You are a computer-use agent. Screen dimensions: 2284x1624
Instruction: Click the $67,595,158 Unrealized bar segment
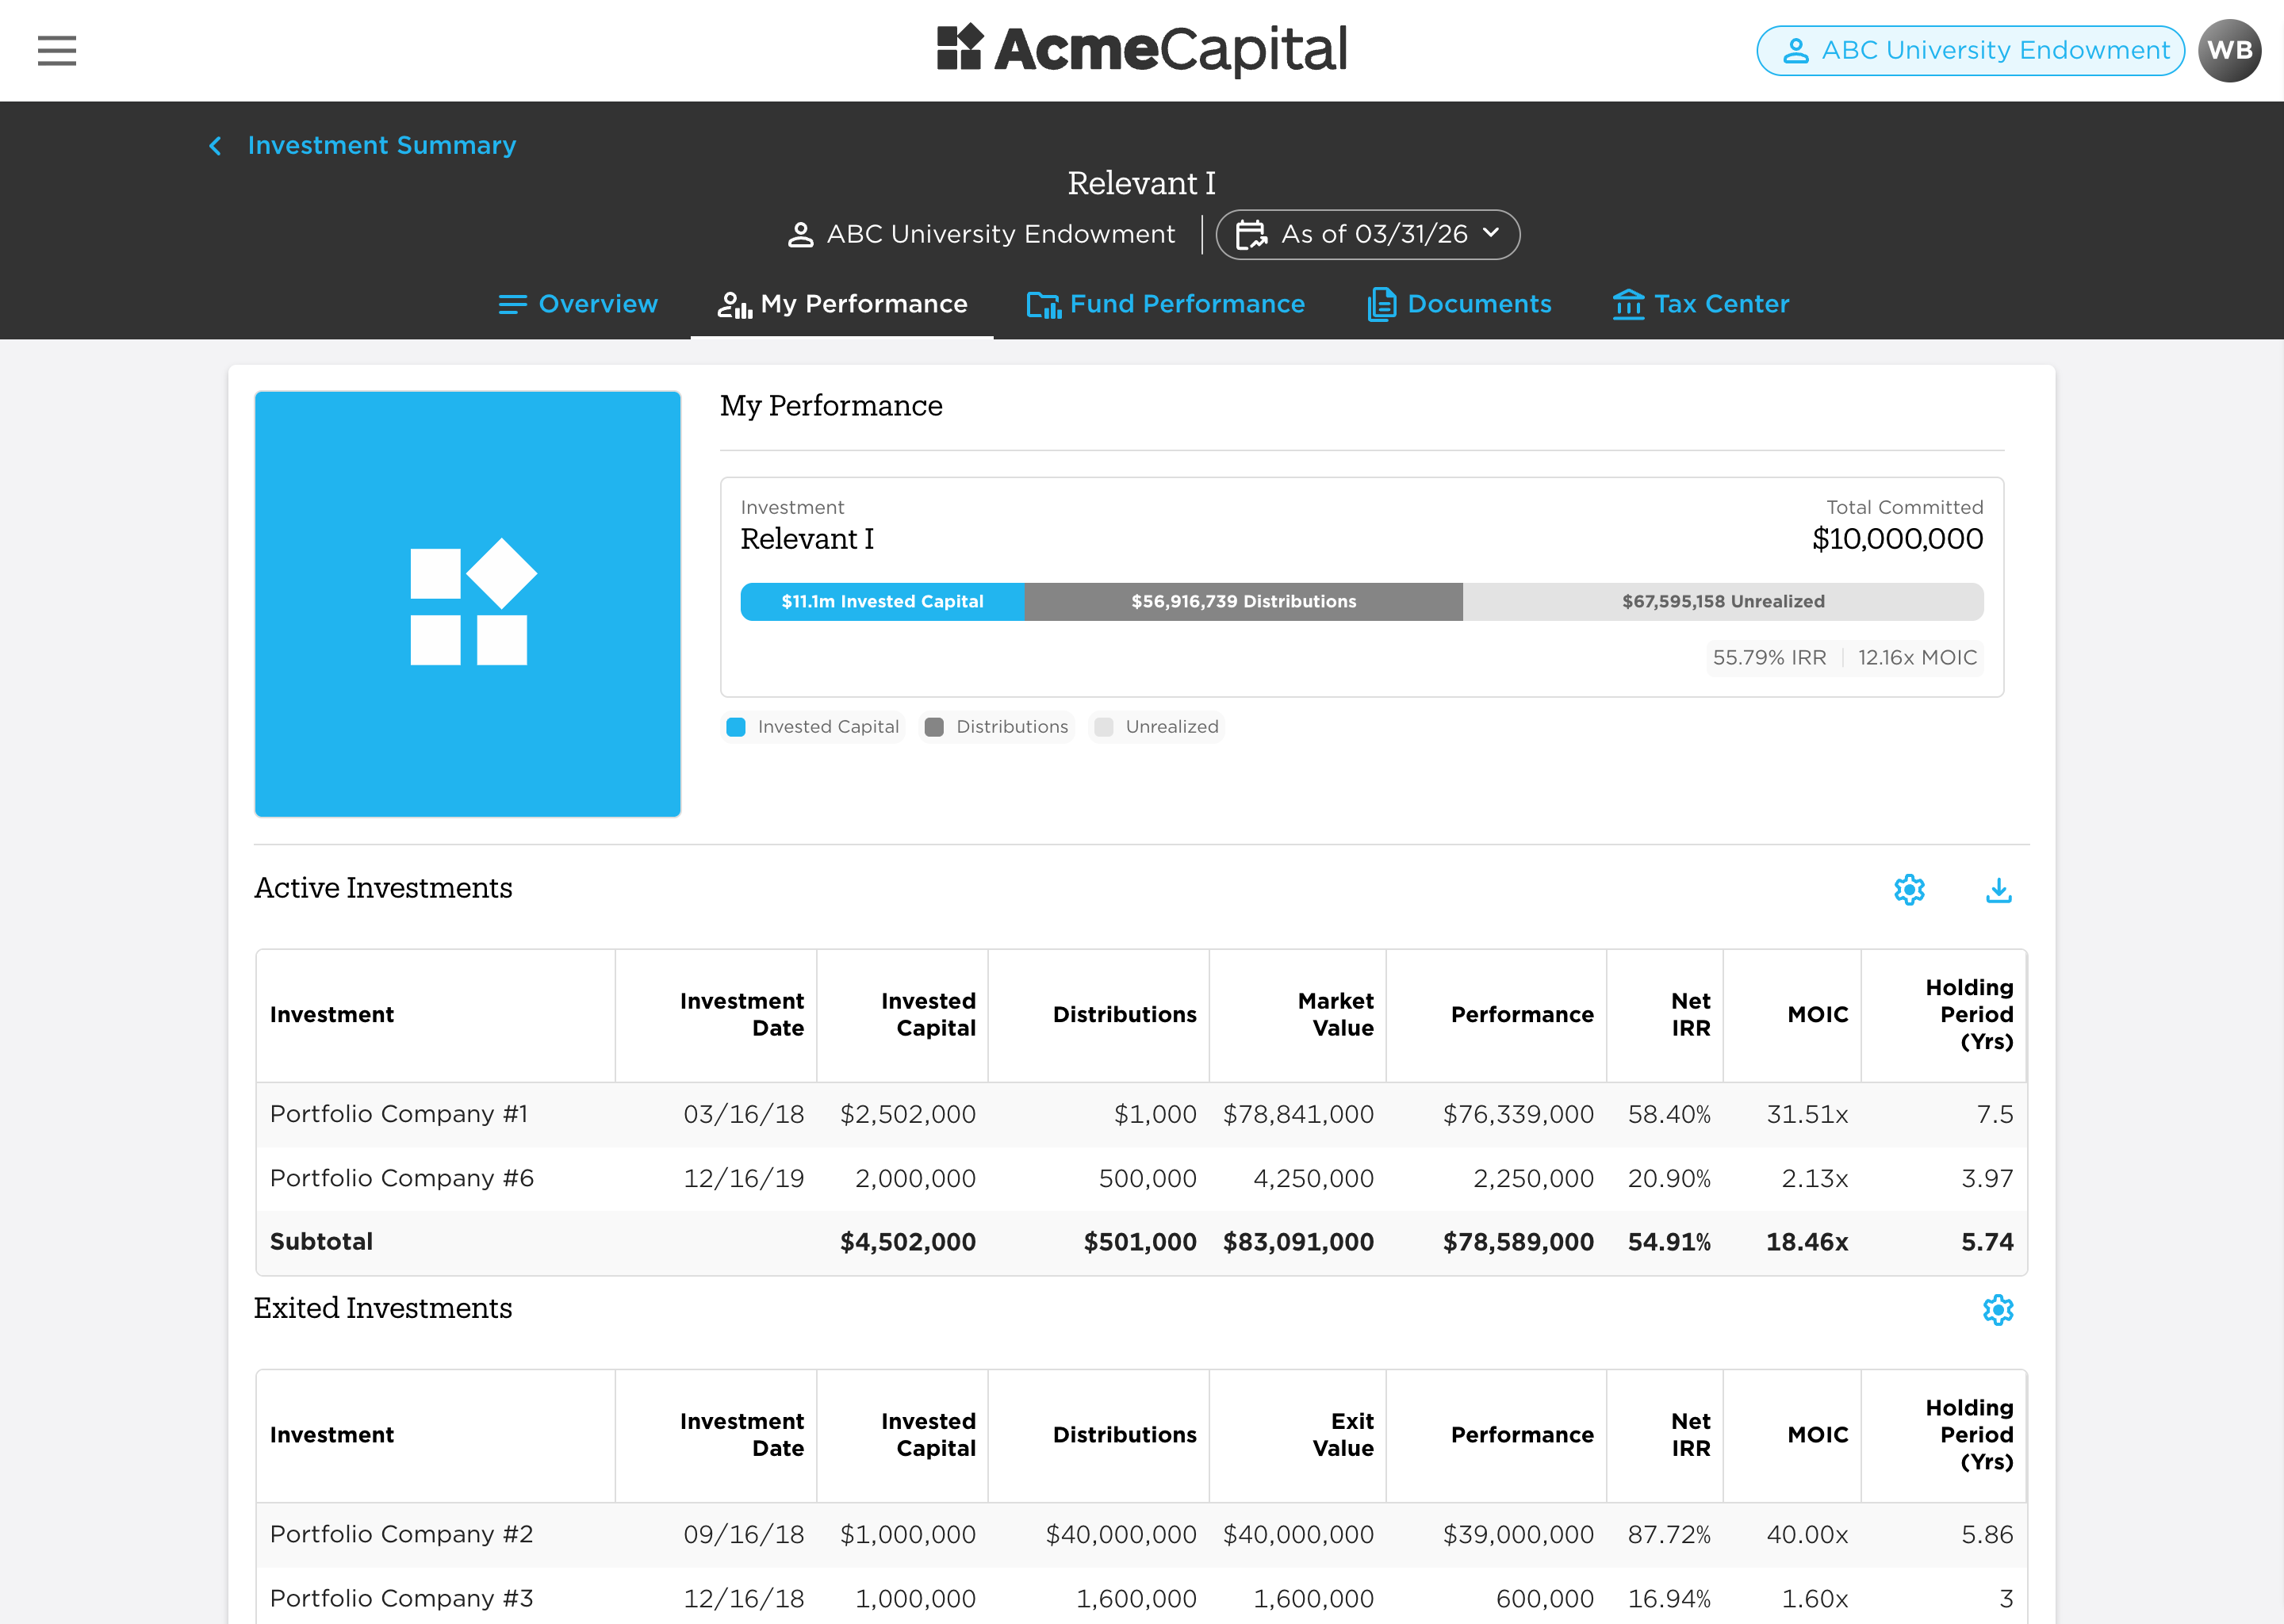pyautogui.click(x=1723, y=602)
